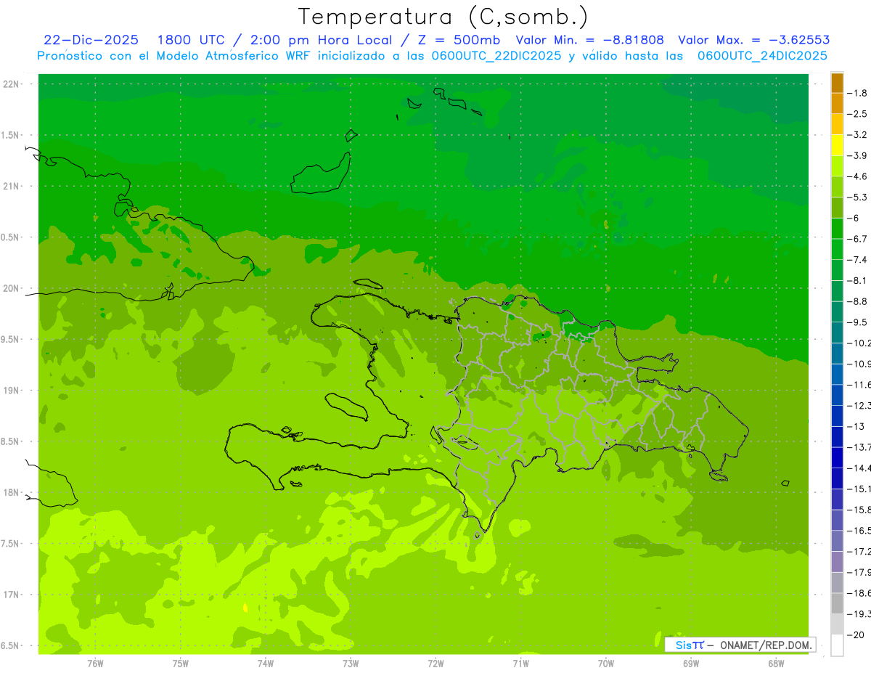Click the '-3.9' colorbar value
The height and width of the screenshot is (673, 871).
point(858,155)
